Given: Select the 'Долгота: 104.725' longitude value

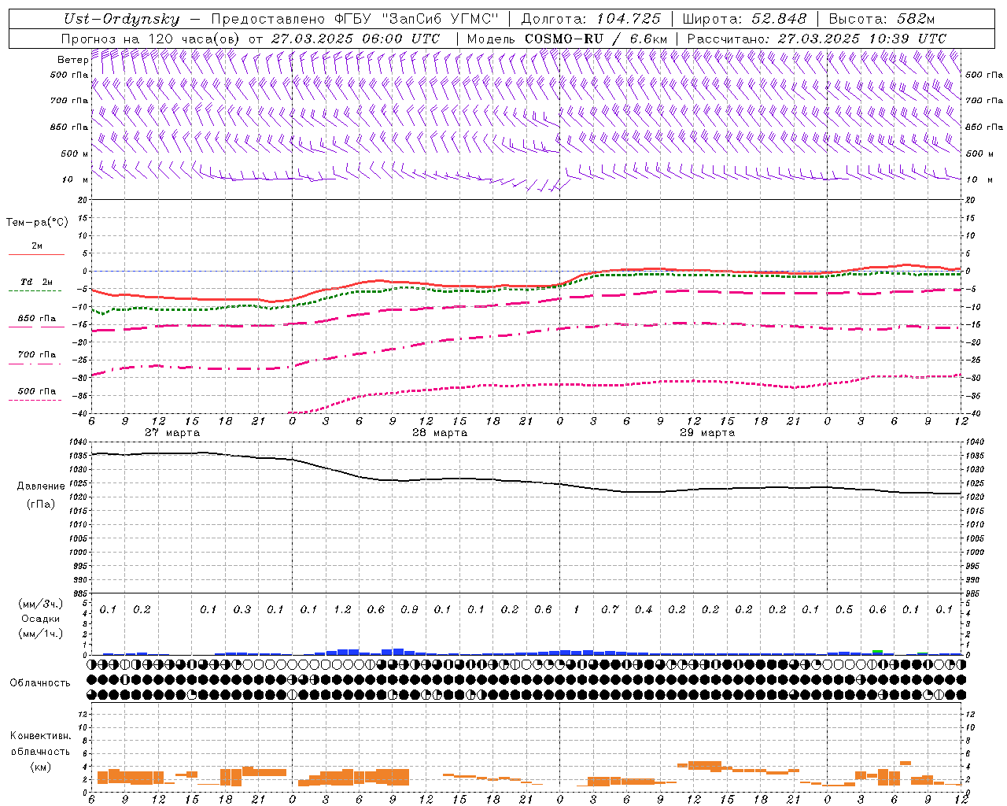Looking at the screenshot, I should tap(591, 19).
